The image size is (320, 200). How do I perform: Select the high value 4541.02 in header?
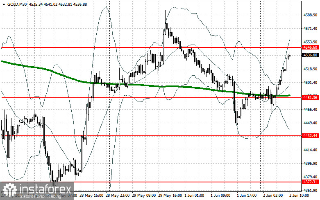50,4
